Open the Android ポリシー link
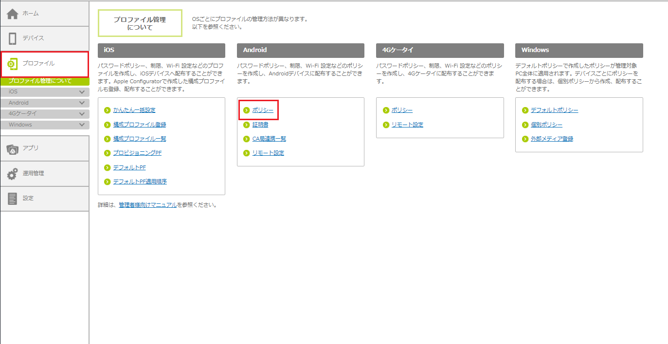 tap(263, 110)
